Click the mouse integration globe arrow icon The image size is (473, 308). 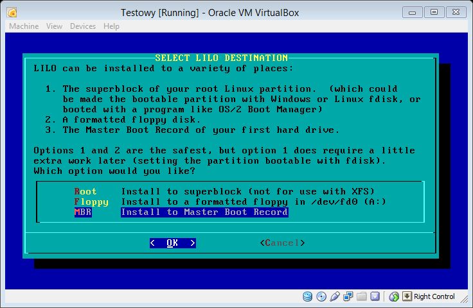(394, 296)
